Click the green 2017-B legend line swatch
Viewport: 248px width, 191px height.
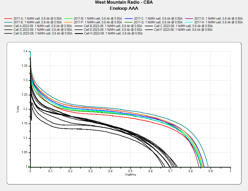pos(69,19)
